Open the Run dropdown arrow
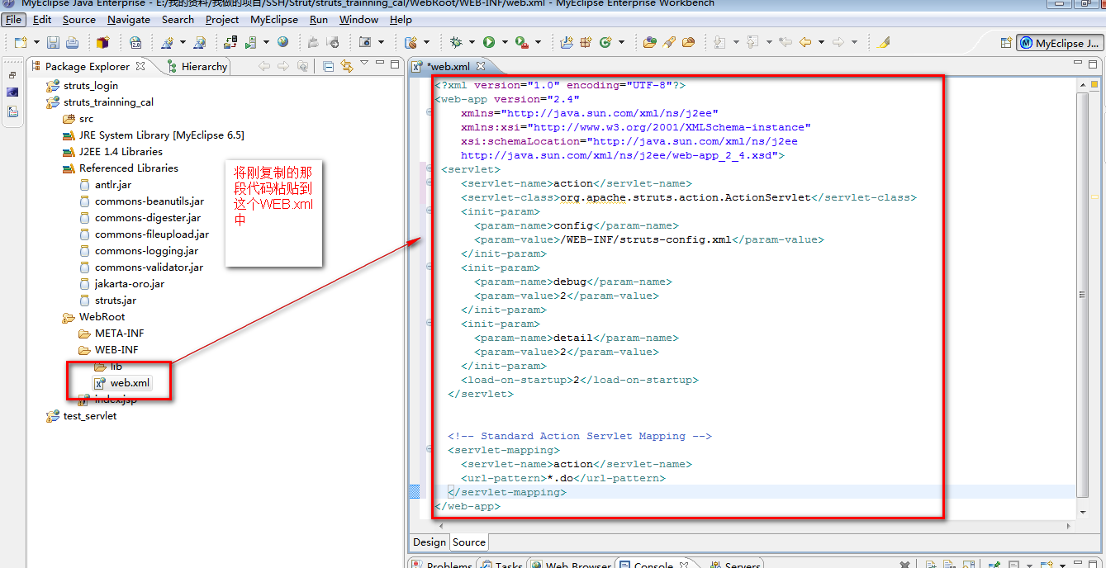Screen dimensions: 1106x568 click(504, 42)
